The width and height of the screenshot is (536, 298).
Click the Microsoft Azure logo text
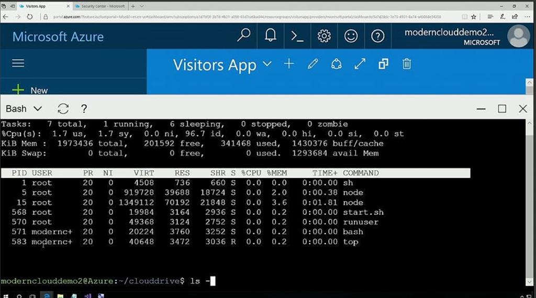(x=58, y=37)
